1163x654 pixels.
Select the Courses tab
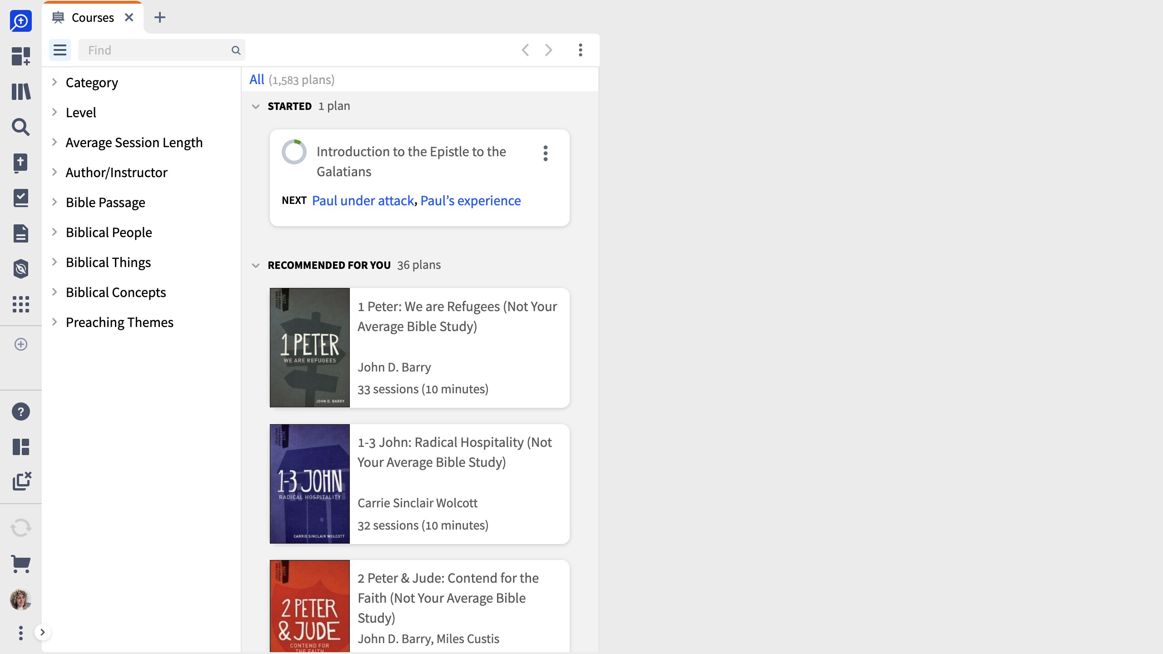point(93,17)
